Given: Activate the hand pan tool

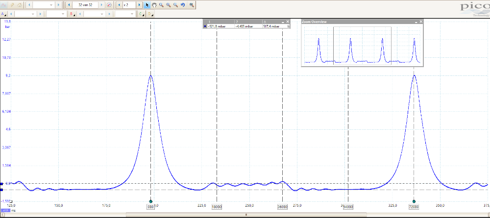Looking at the screenshot, I should [154, 4].
